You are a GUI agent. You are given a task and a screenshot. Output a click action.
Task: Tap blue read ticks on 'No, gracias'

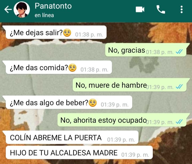179,52
